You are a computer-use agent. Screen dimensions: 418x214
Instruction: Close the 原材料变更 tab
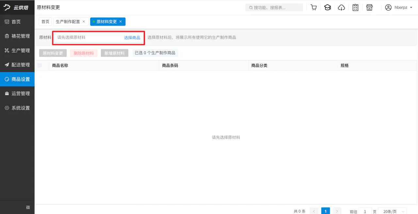click(121, 21)
